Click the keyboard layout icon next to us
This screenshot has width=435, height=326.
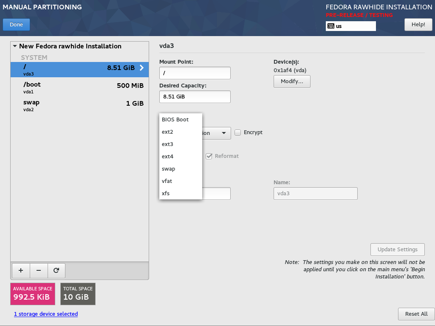(x=330, y=26)
